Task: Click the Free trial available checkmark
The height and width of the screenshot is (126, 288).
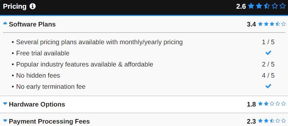Action: (268, 53)
